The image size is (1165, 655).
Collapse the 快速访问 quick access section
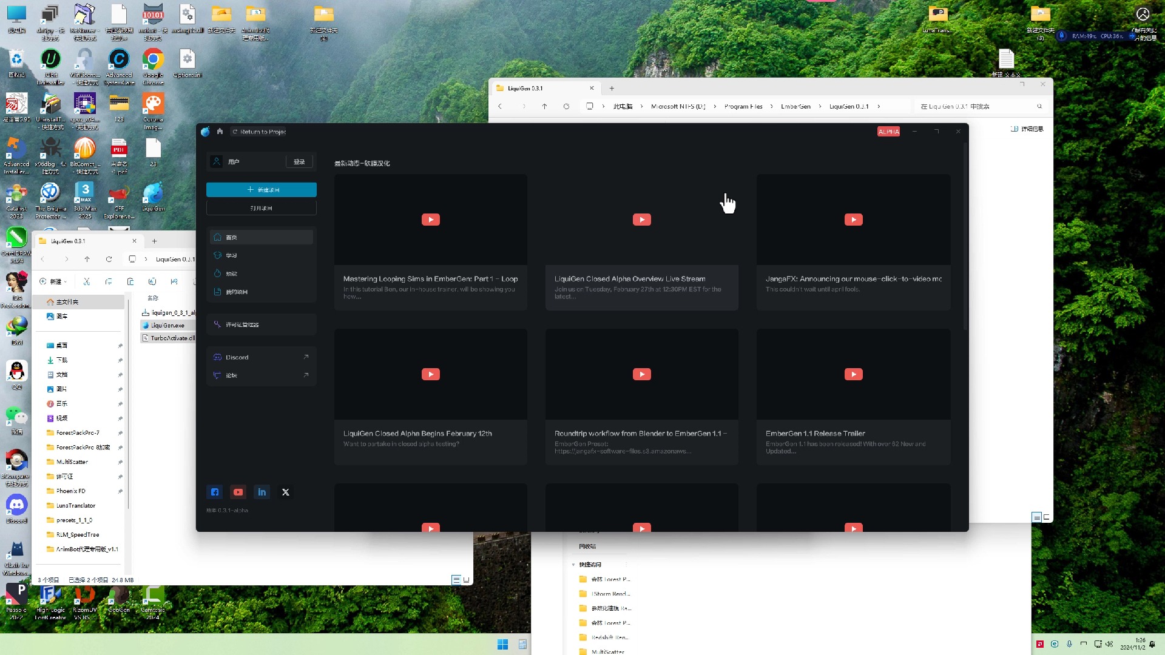click(573, 565)
